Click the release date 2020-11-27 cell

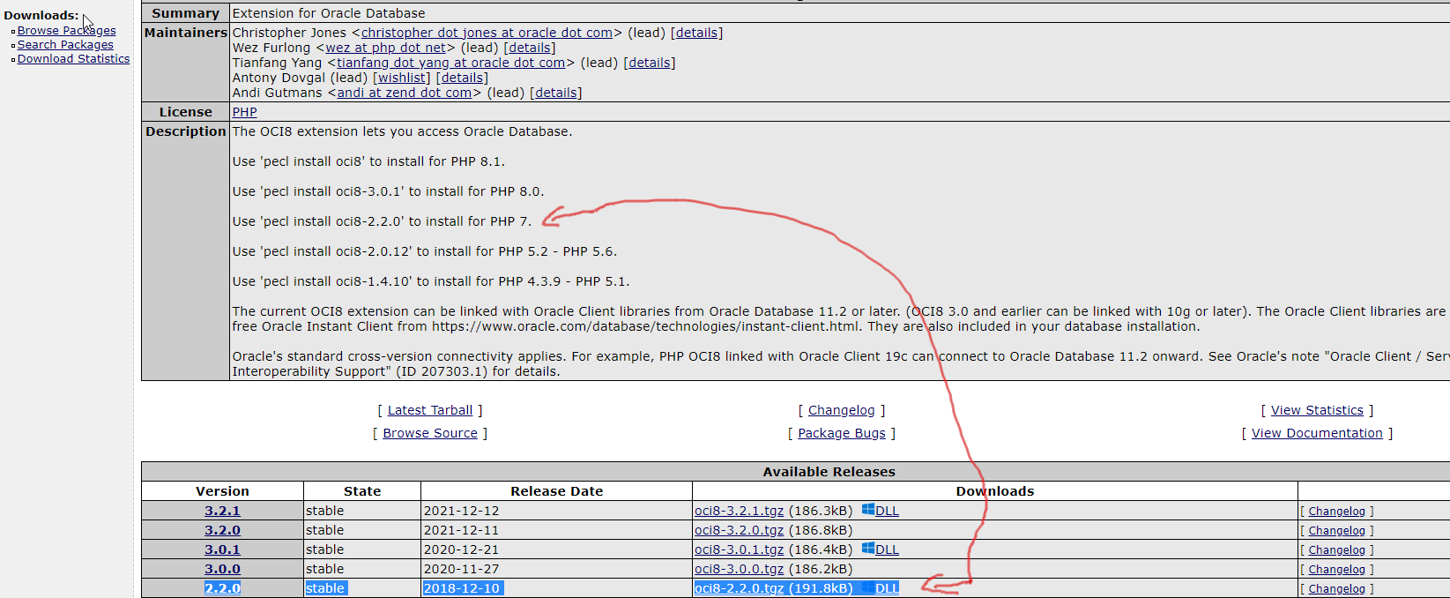click(x=556, y=569)
